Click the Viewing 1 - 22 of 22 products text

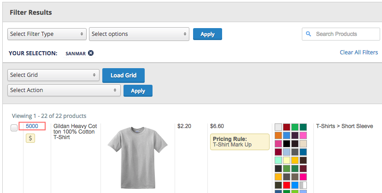[49, 116]
